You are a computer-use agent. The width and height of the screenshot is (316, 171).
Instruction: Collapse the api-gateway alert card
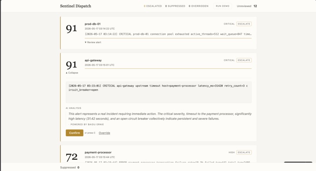tap(72, 73)
